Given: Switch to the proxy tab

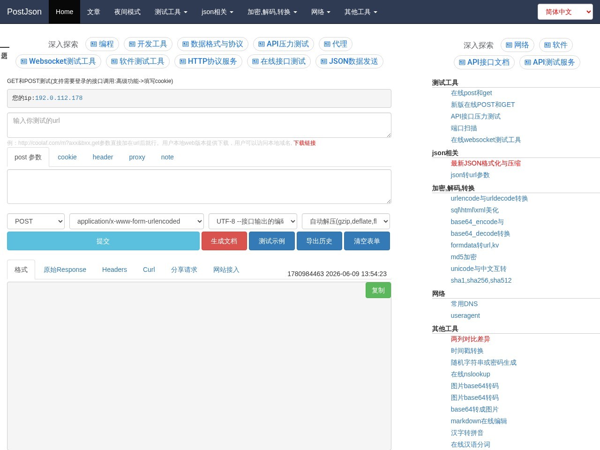Looking at the screenshot, I should (x=137, y=157).
